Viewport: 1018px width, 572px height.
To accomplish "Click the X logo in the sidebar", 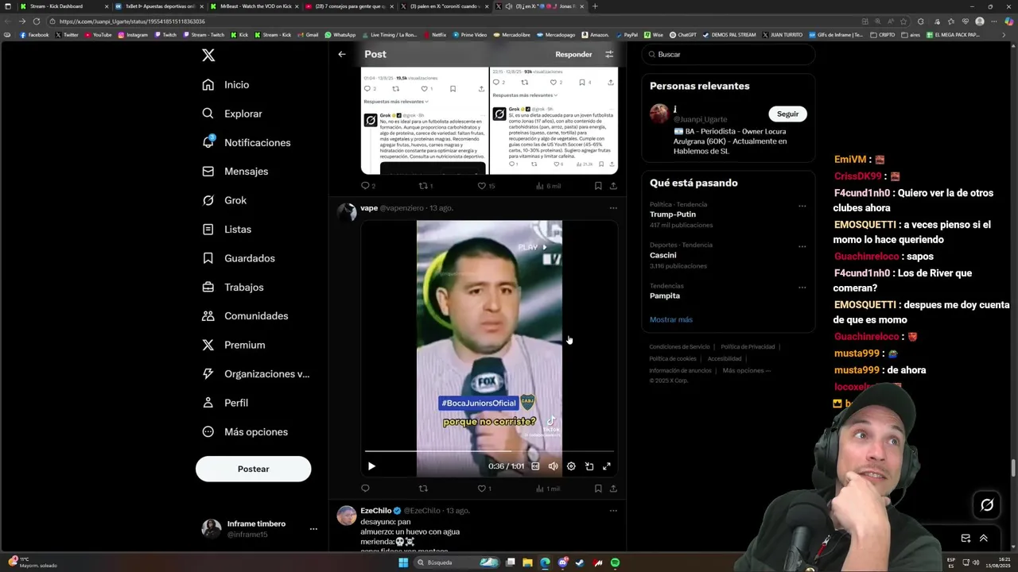I will coord(208,55).
